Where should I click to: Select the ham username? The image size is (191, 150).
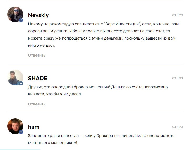34,127
